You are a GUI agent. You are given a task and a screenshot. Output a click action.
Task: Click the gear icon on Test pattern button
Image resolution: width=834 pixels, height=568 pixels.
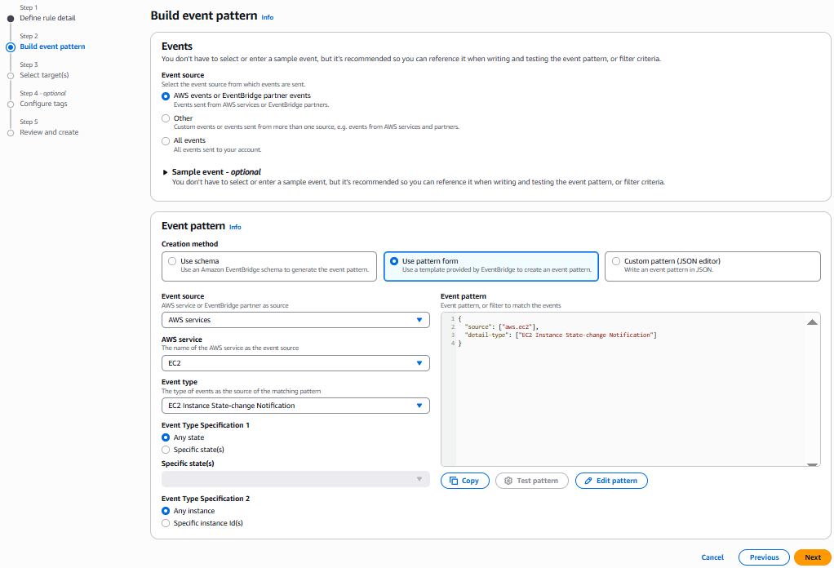click(509, 481)
